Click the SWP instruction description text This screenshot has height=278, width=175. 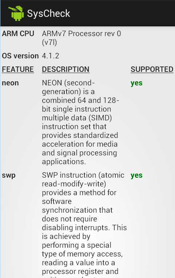click(x=84, y=224)
